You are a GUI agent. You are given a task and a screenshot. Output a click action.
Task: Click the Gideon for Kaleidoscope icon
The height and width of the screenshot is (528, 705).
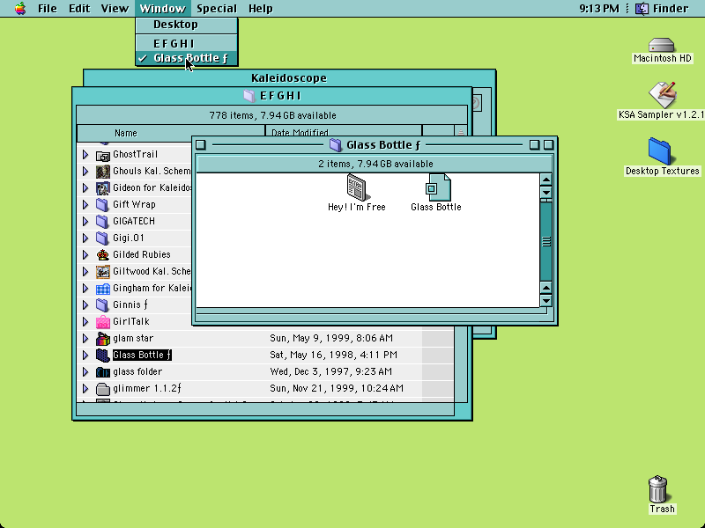(103, 188)
